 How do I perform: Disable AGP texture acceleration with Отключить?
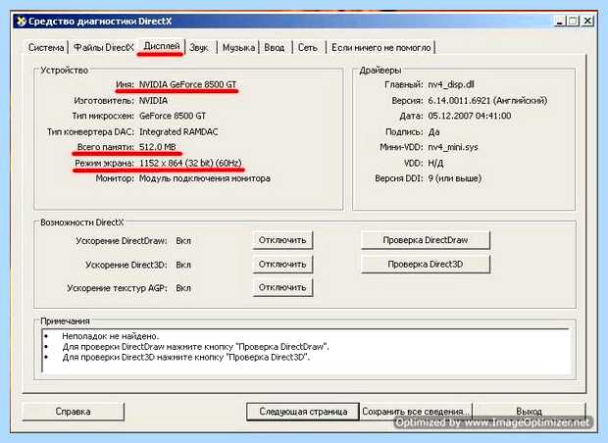click(x=282, y=287)
